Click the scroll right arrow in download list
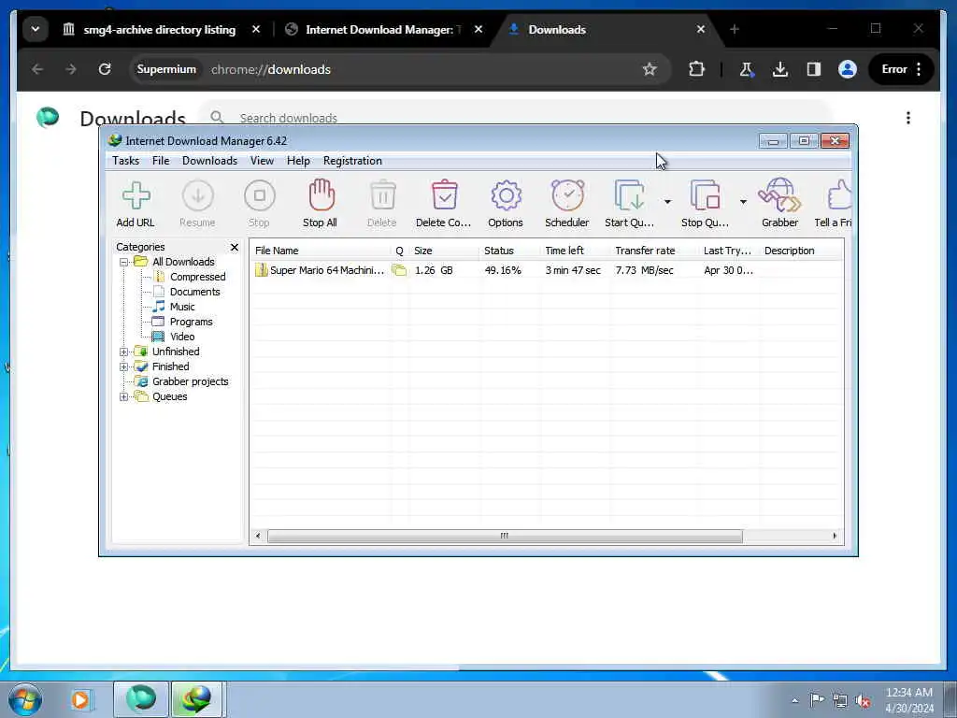 tap(835, 536)
